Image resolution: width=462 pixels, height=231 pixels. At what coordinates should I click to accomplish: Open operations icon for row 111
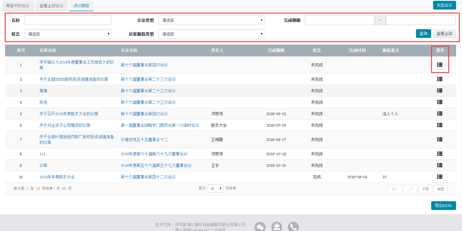[x=440, y=154]
